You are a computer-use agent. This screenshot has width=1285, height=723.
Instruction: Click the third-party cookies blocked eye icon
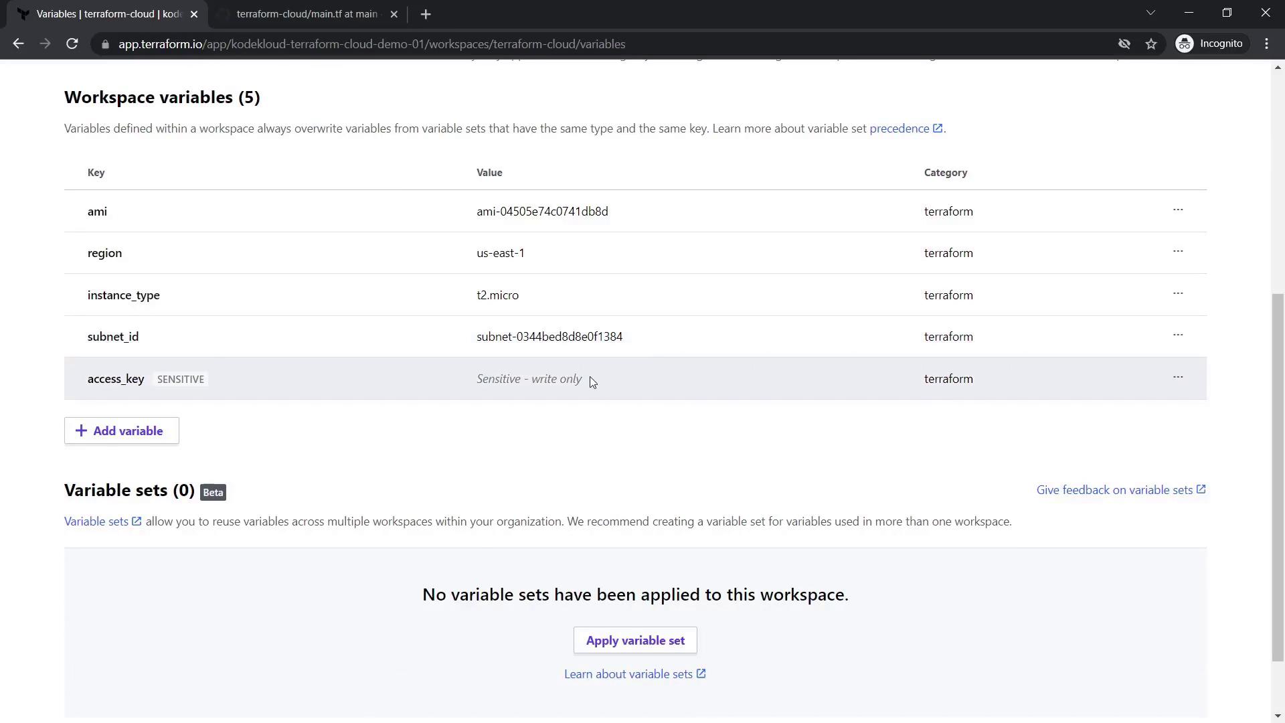(1124, 44)
